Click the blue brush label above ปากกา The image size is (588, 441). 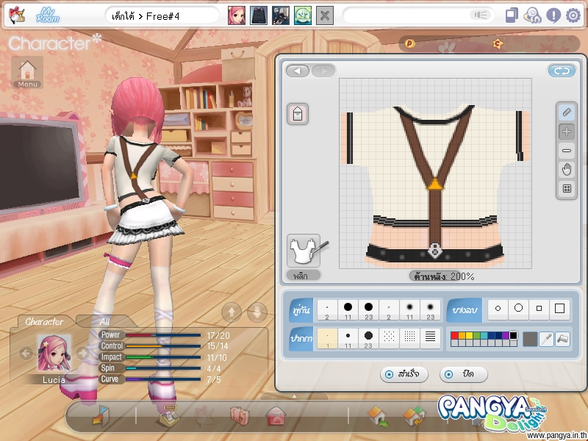pos(301,310)
